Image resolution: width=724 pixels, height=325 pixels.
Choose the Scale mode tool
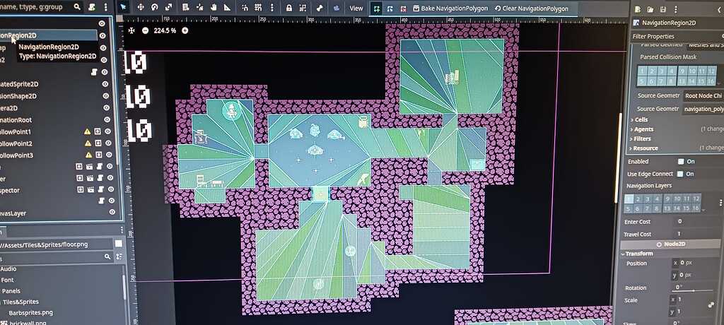pos(168,7)
